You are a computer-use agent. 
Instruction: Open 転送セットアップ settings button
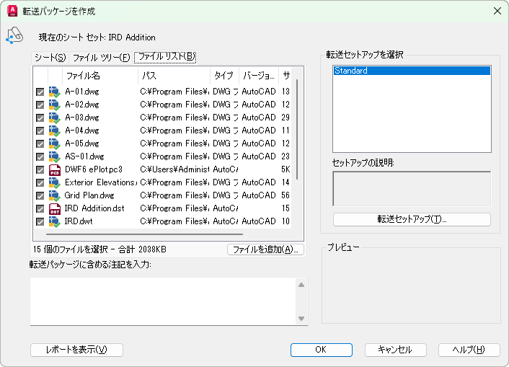coord(412,219)
